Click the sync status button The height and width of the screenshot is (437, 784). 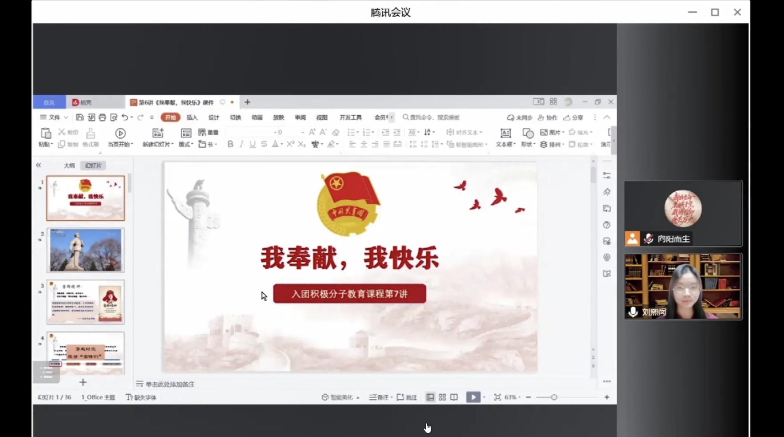pyautogui.click(x=520, y=117)
